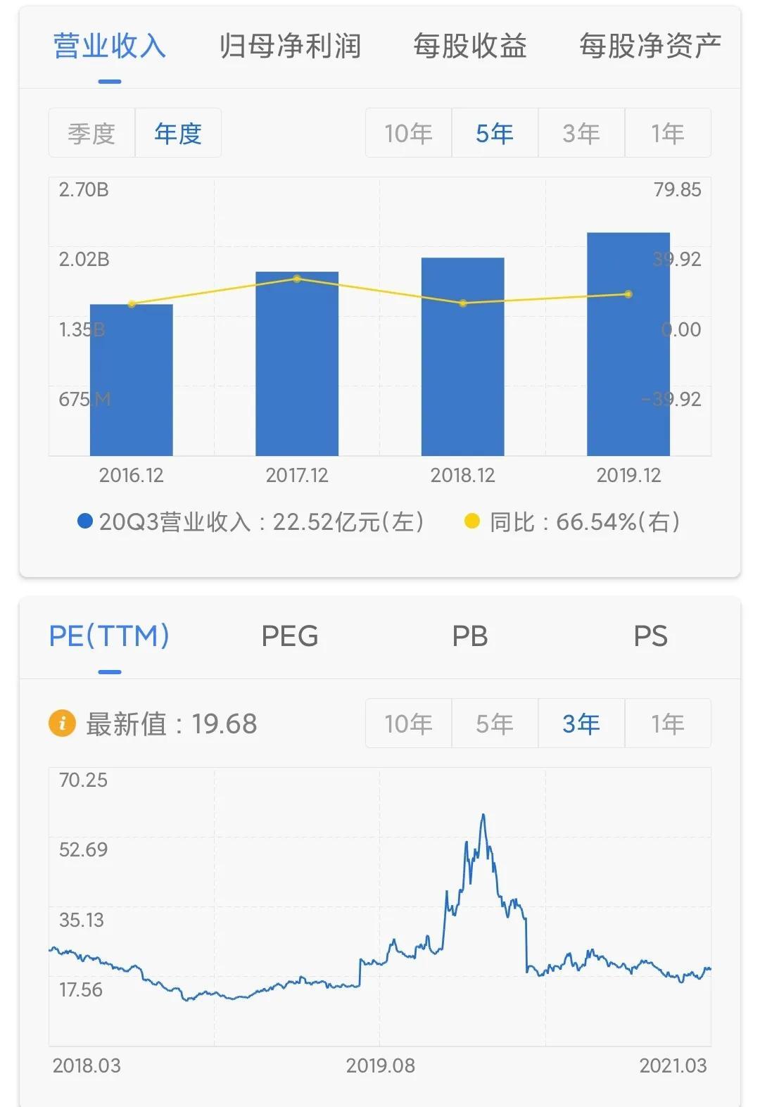Tap the PE line chart peak
760x1107 pixels.
(483, 816)
